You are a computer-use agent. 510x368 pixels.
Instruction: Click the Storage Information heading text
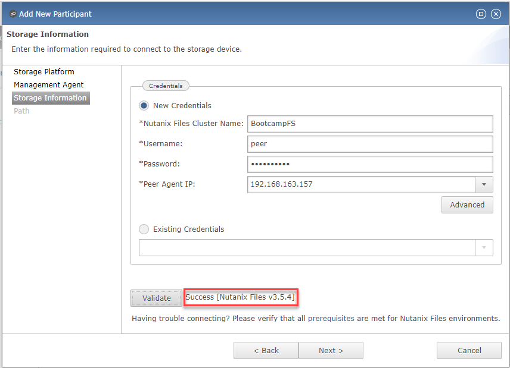click(48, 34)
